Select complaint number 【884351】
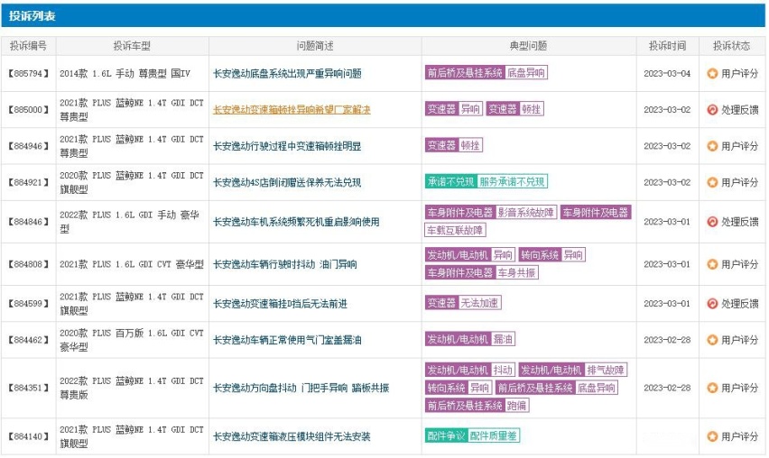 coord(29,388)
